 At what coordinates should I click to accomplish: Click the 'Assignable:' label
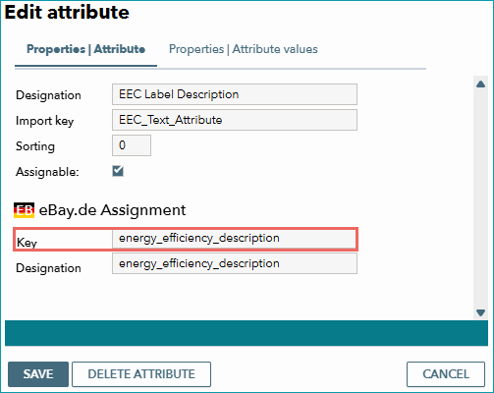click(47, 172)
